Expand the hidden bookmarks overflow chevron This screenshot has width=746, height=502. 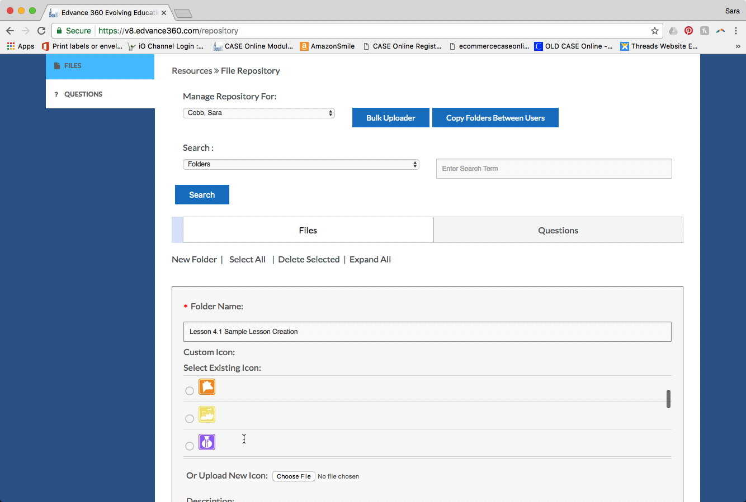coord(738,46)
